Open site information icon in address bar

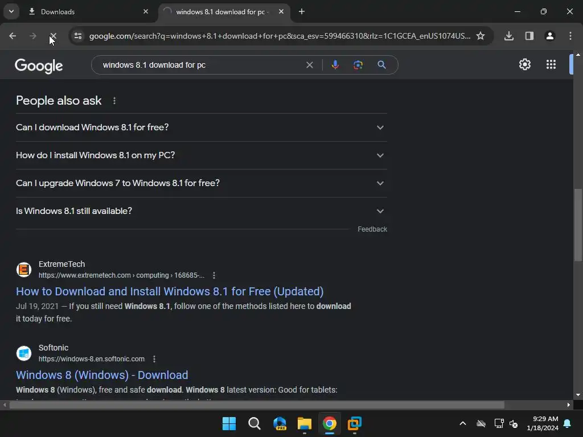pyautogui.click(x=78, y=36)
